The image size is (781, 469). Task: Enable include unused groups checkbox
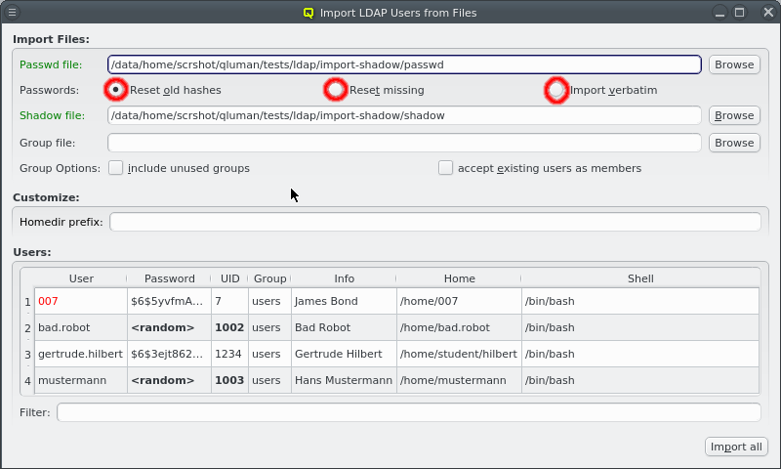(x=115, y=168)
